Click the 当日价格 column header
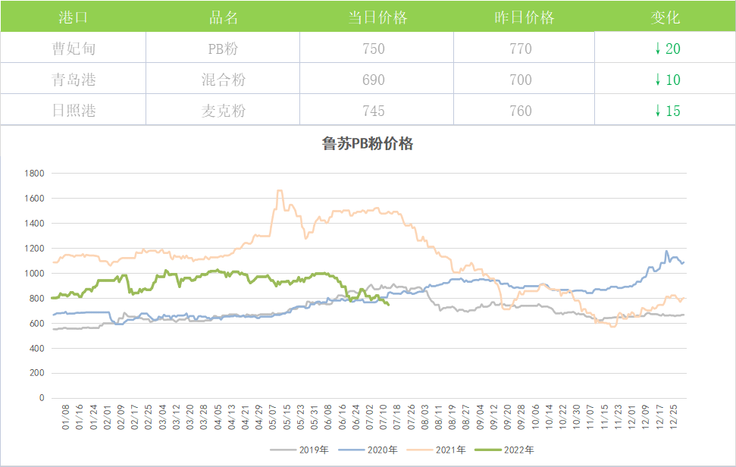Viewport: 736px width, 467px height. pyautogui.click(x=377, y=17)
